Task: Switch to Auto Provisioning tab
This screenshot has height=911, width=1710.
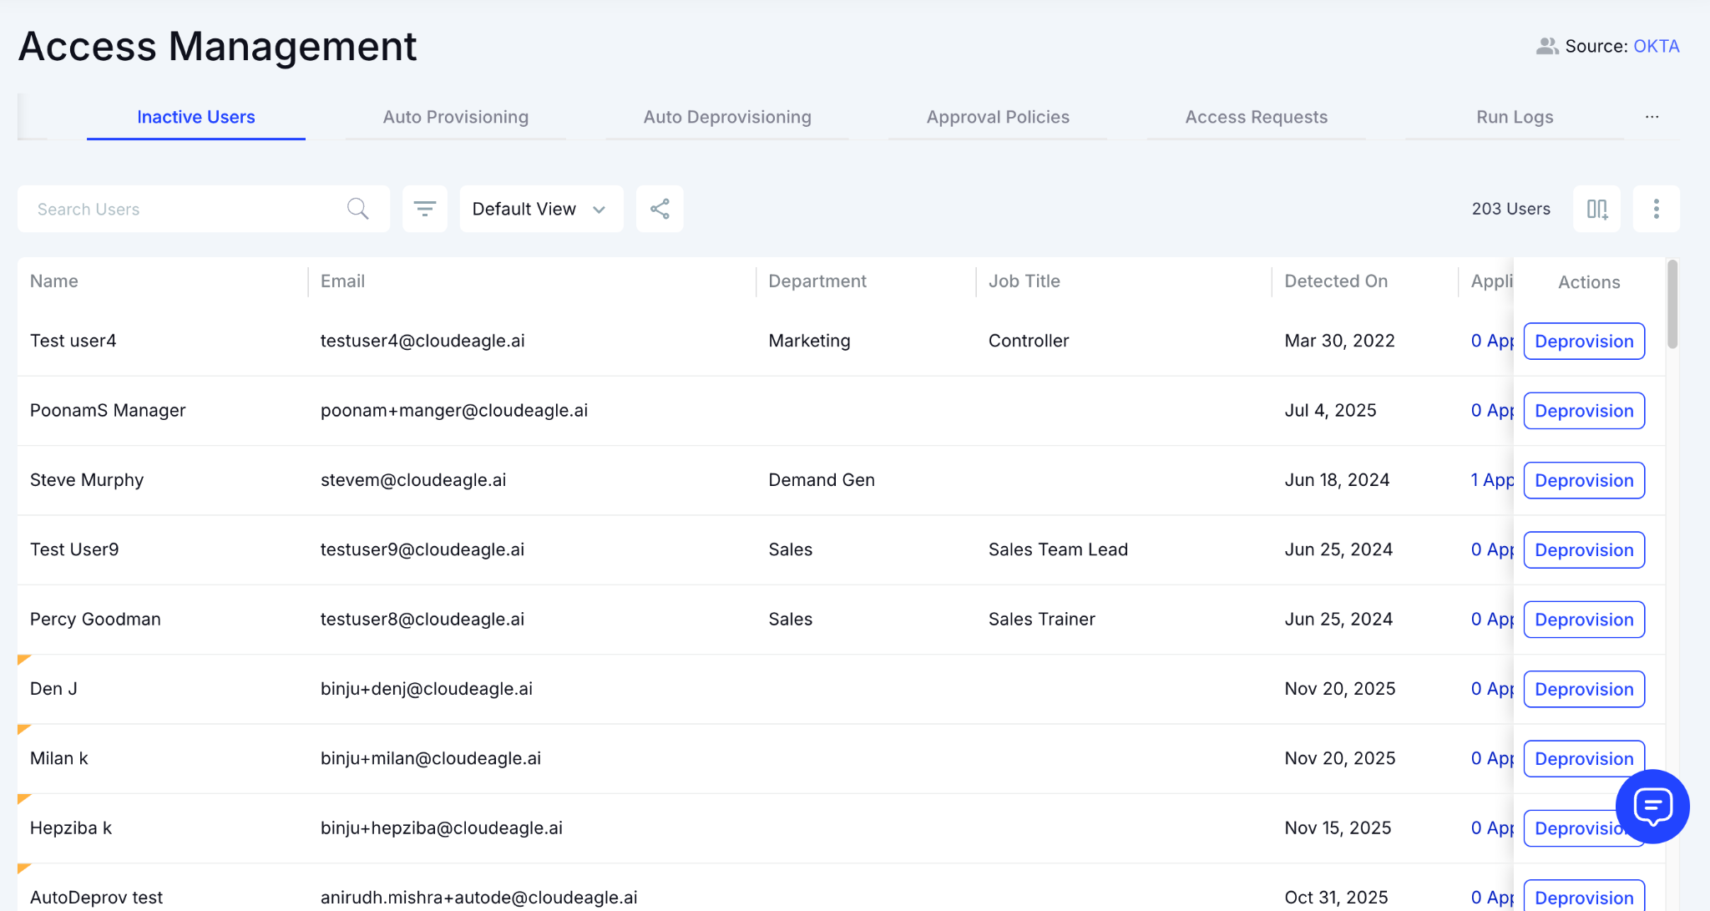Action: pyautogui.click(x=455, y=117)
